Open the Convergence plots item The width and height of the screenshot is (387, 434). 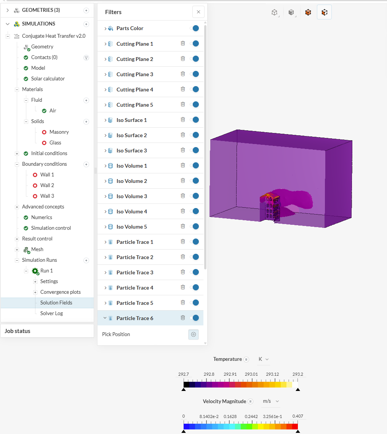(x=60, y=292)
